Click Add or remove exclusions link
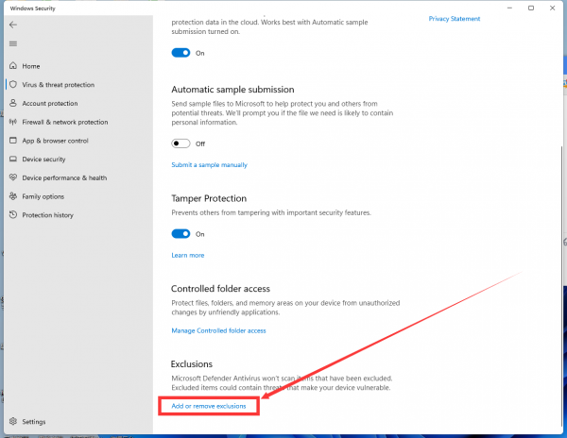This screenshot has width=567, height=438. (209, 406)
